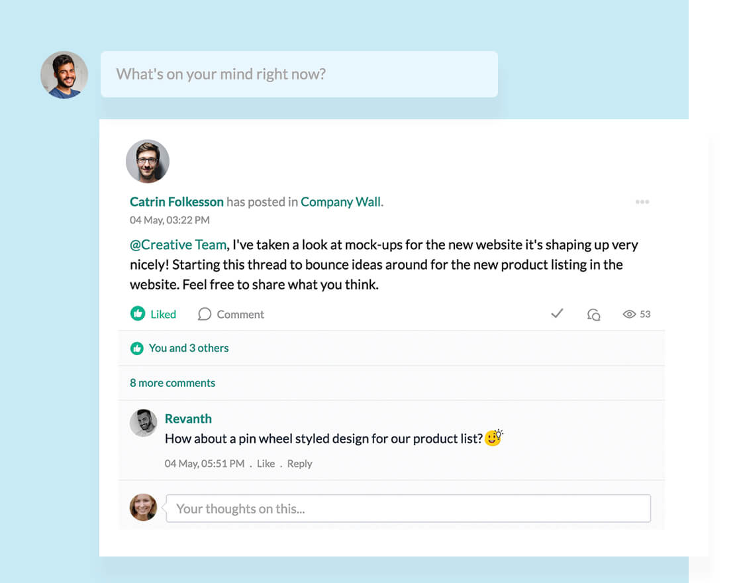Click your profile avatar beside status box

(x=64, y=75)
